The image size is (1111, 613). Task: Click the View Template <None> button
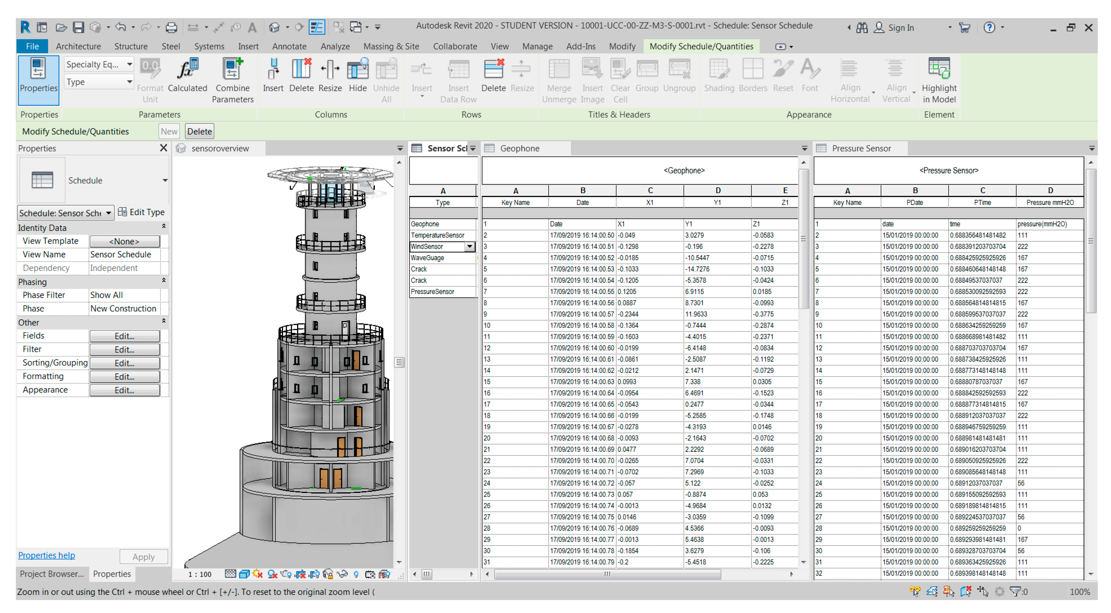coord(124,241)
